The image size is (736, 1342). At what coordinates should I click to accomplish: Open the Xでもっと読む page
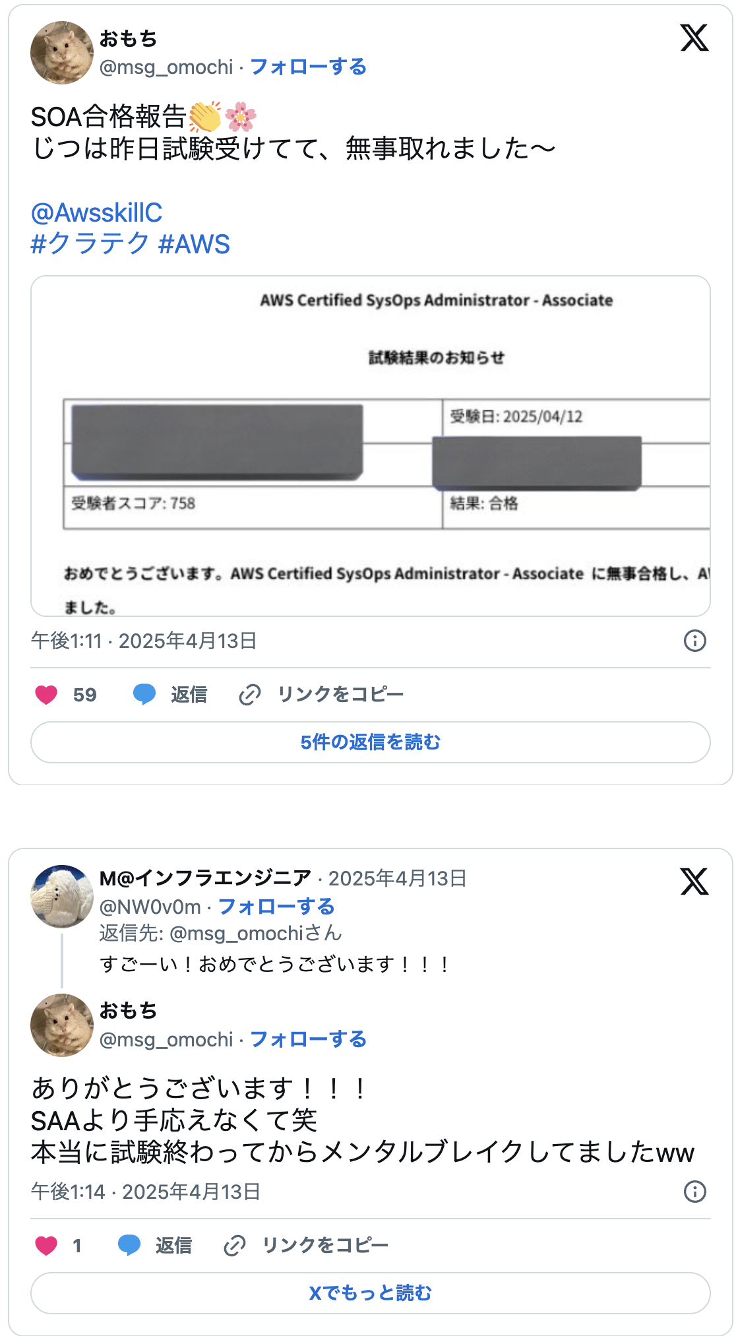[371, 1293]
